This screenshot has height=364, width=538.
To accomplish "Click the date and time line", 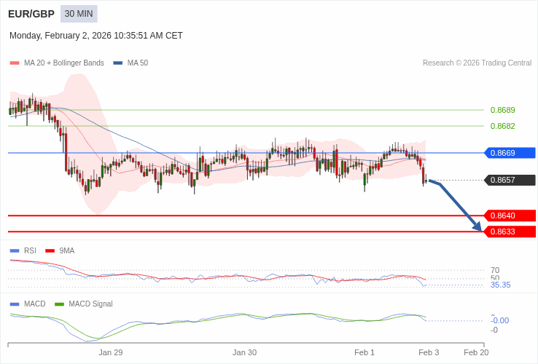I will [x=96, y=36].
